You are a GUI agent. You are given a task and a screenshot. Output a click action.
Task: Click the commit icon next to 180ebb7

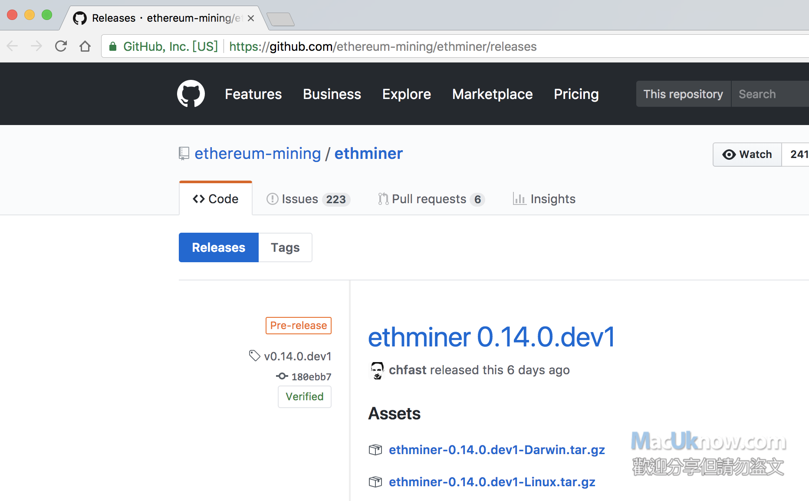282,376
